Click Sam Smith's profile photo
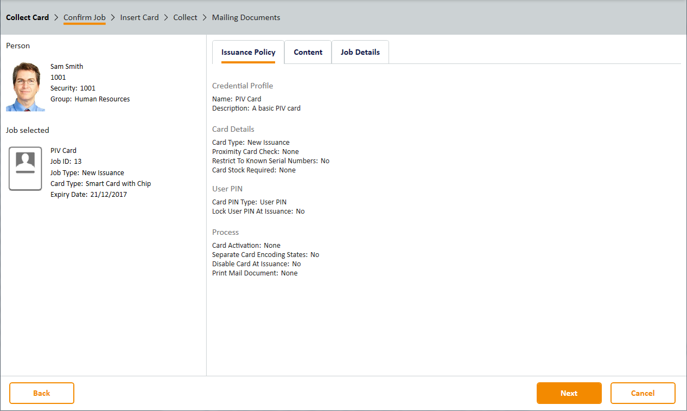The image size is (687, 411). pos(26,87)
